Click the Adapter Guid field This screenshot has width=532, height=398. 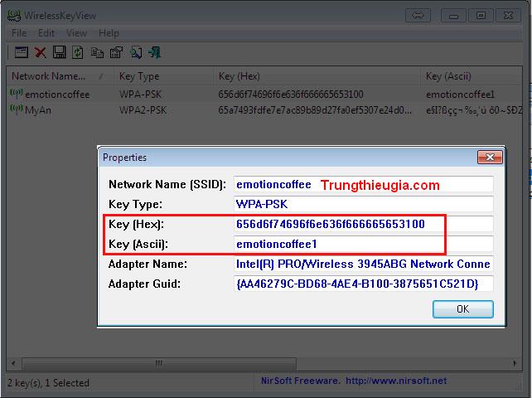coord(364,284)
